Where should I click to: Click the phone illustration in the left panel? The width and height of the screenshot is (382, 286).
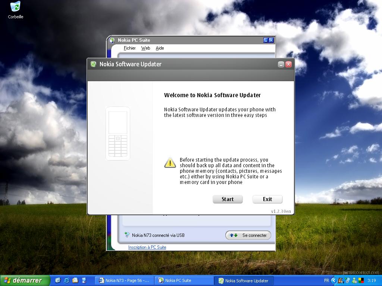[118, 134]
